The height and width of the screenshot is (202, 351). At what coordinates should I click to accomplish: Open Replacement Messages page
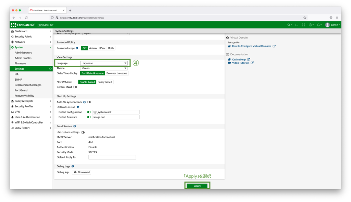[28, 85]
